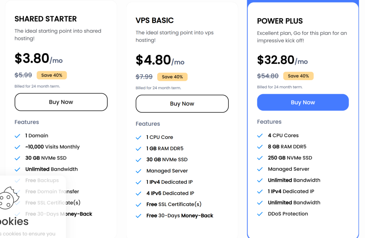This screenshot has height=238, width=365.
Task: Click Buy Now for Shared Starter plan
Action: pos(61,102)
